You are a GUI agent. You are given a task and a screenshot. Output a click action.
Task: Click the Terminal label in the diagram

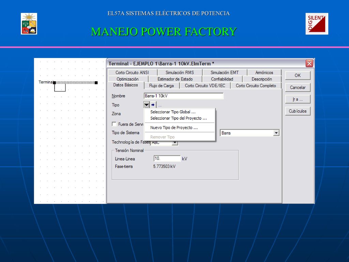click(x=46, y=82)
